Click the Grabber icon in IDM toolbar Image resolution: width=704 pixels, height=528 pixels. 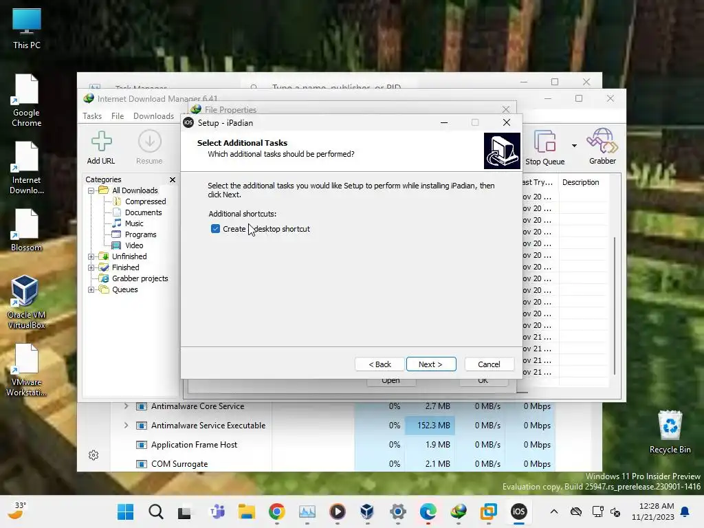click(602, 147)
